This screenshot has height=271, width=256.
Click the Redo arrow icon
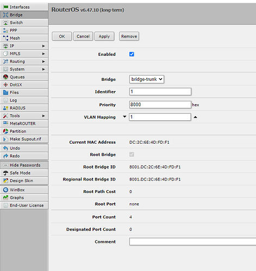coord(5,156)
